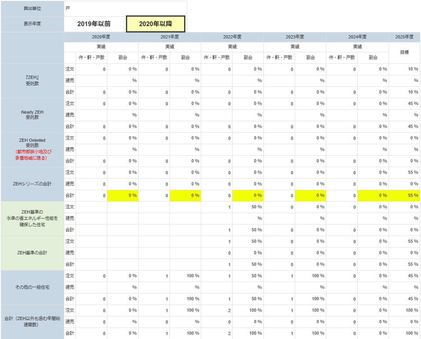
Task: Click the ZEH基準の合計 row heading
Action: pyautogui.click(x=32, y=253)
